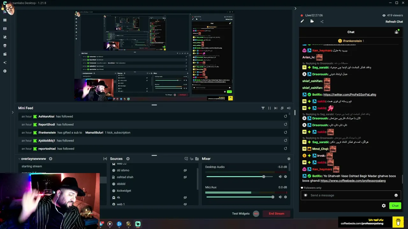Open chat user list icon
Viewport: 408px width, 229px height.
(x=397, y=32)
